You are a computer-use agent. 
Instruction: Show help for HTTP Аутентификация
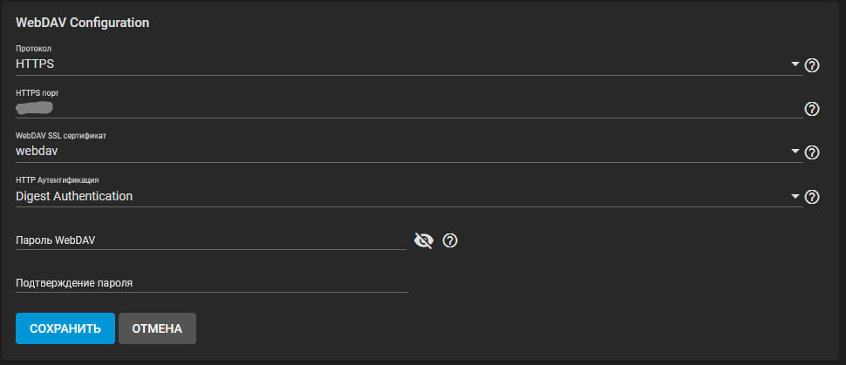[x=812, y=197]
